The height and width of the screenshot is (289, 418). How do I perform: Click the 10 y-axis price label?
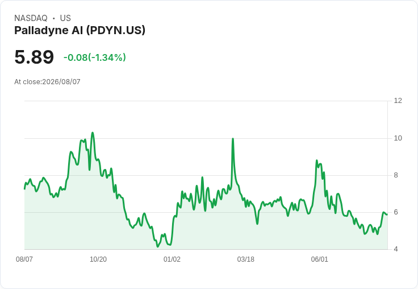pyautogui.click(x=398, y=138)
